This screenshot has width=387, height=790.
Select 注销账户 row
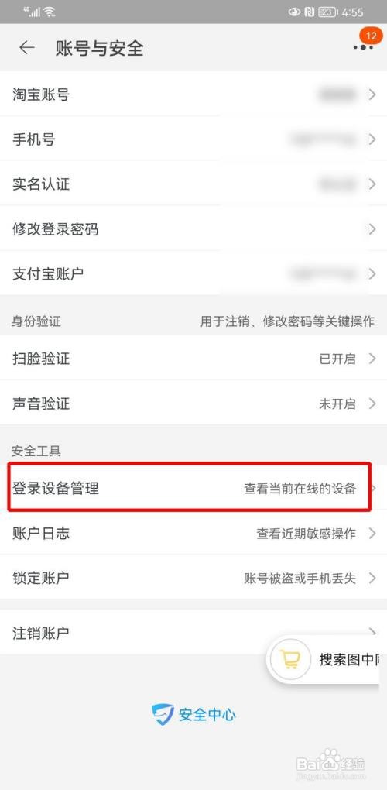click(193, 633)
